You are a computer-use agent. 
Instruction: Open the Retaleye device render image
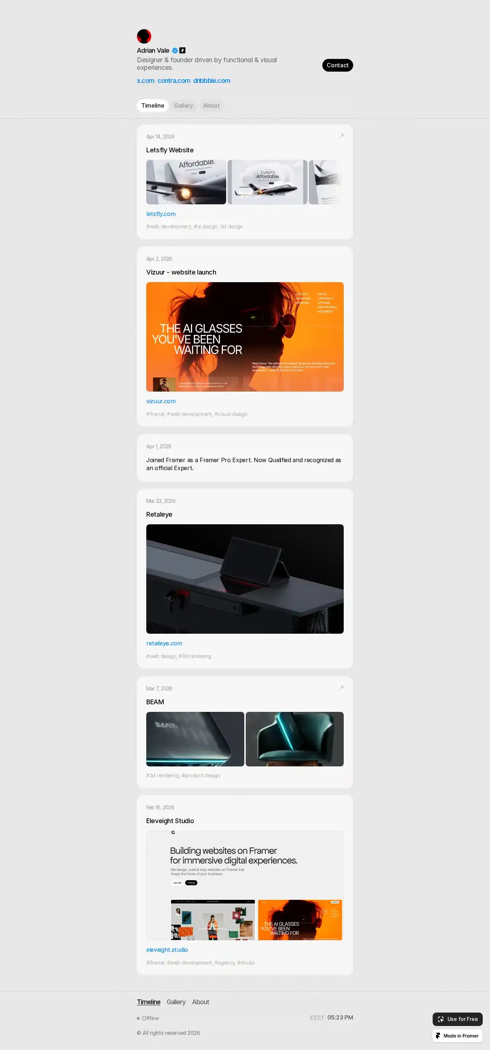pos(245,579)
